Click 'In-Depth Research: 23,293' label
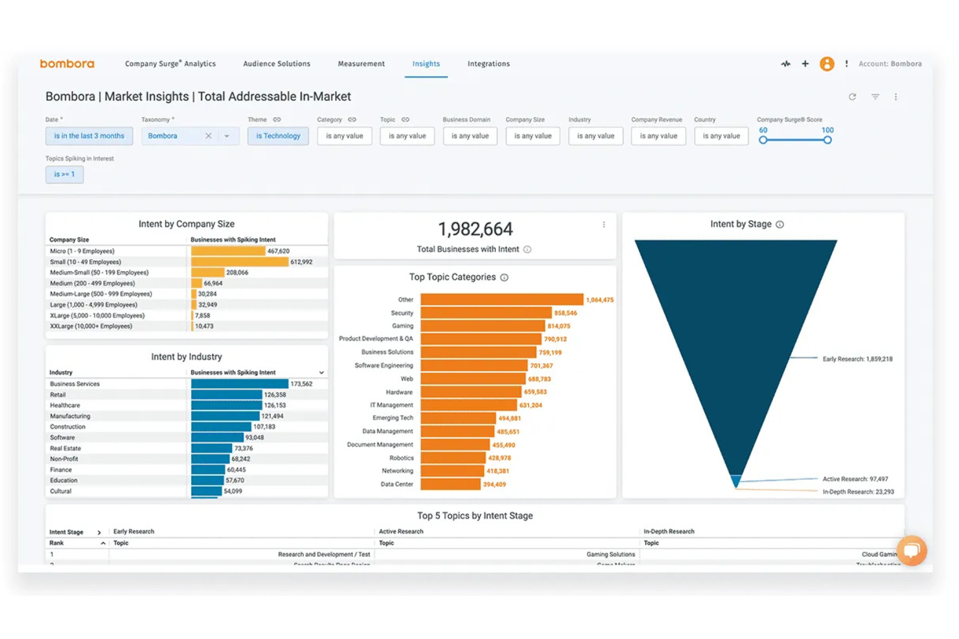 [858, 492]
